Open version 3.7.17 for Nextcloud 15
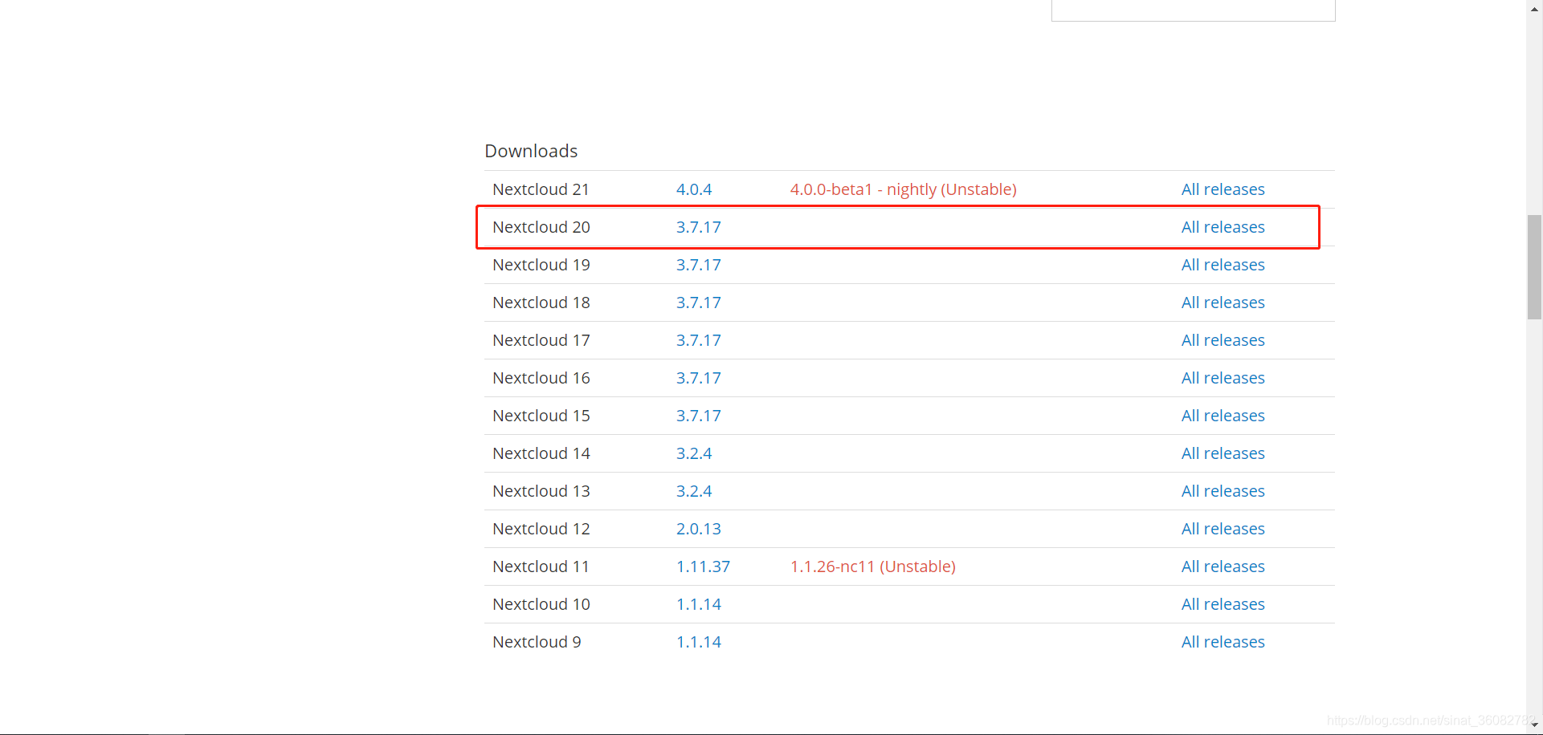 698,416
